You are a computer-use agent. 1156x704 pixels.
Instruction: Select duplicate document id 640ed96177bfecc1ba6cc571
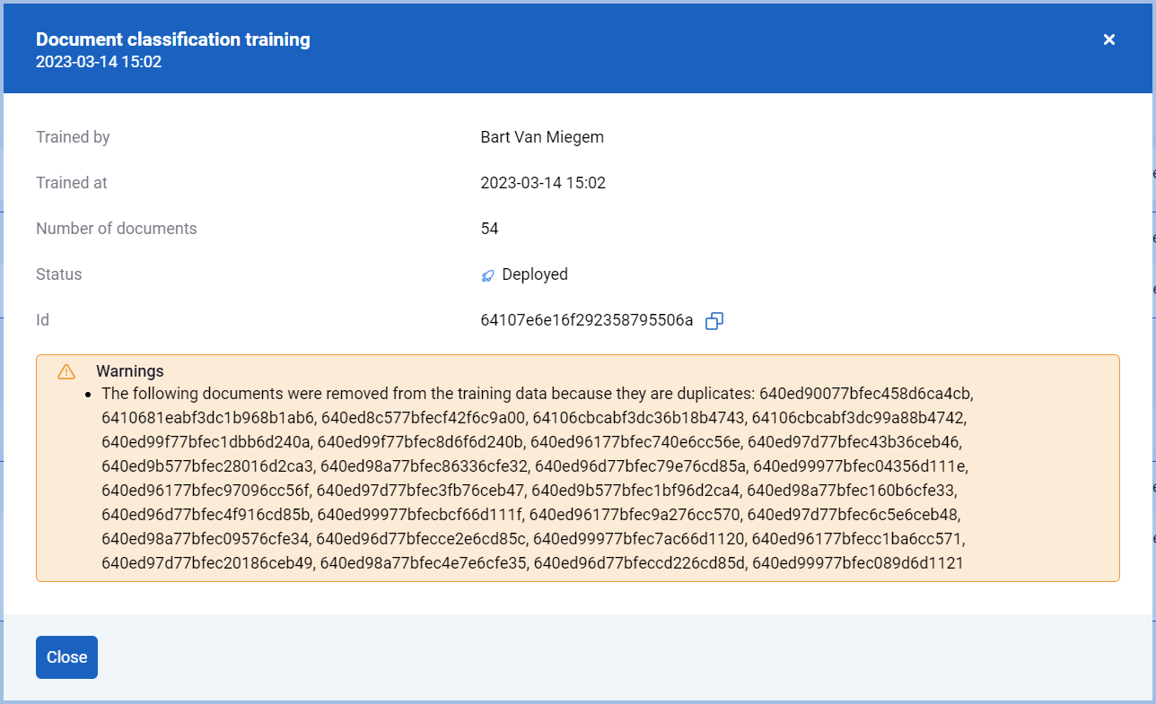click(x=856, y=539)
